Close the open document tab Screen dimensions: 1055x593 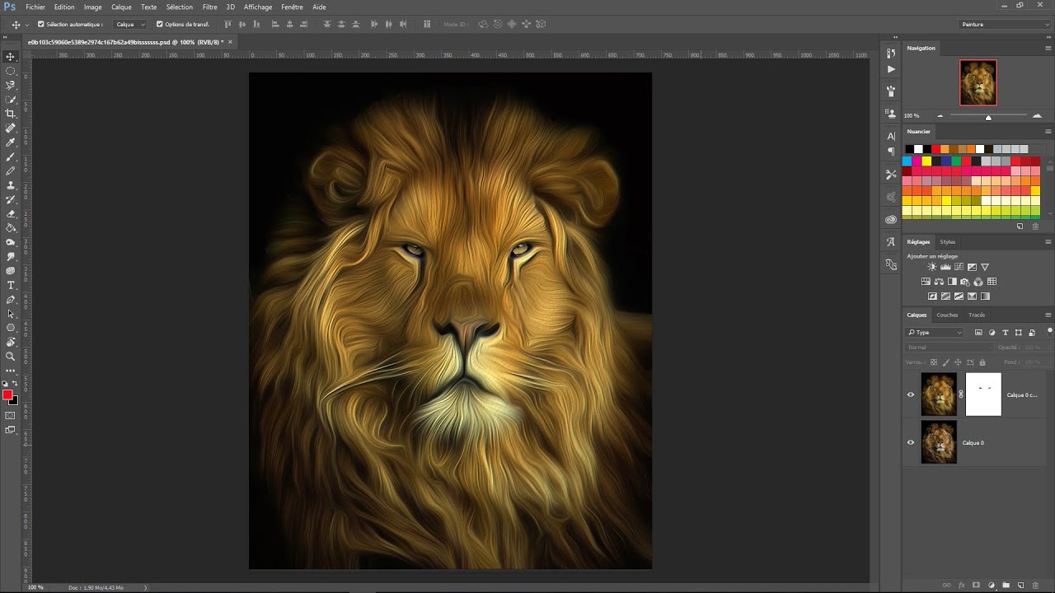click(230, 41)
